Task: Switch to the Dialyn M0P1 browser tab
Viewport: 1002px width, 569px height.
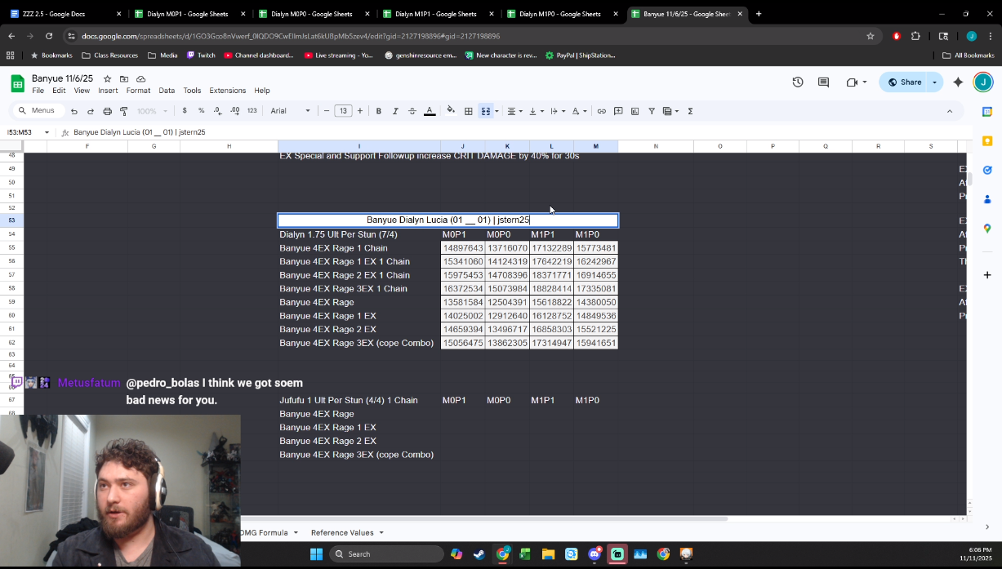Action: tap(187, 14)
